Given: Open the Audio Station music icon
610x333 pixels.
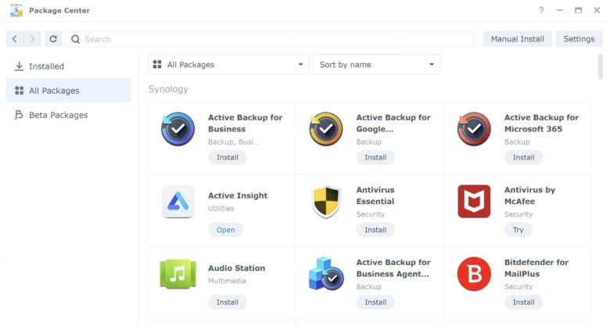Looking at the screenshot, I should point(178,274).
